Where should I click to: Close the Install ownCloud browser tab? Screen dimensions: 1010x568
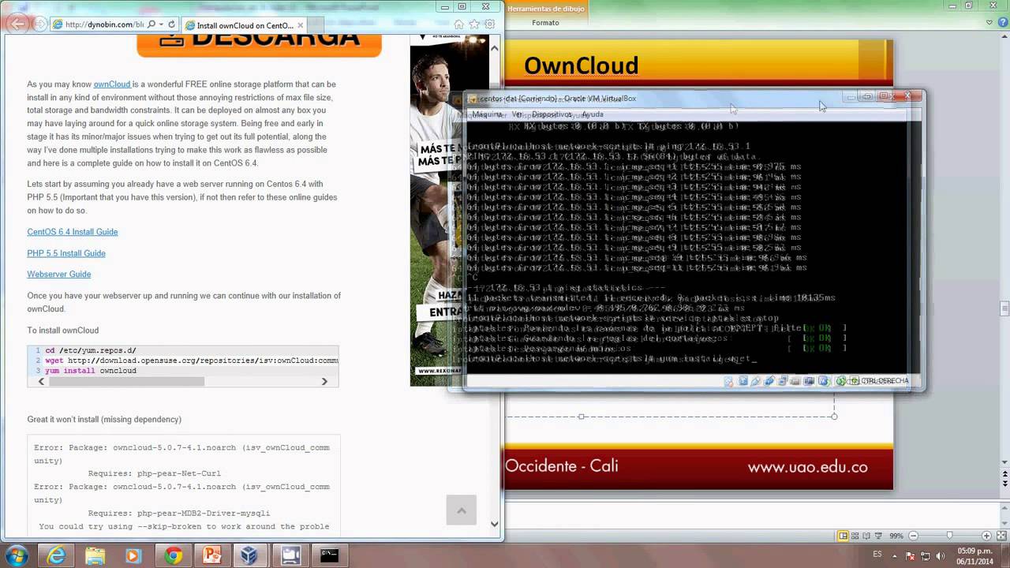[301, 25]
